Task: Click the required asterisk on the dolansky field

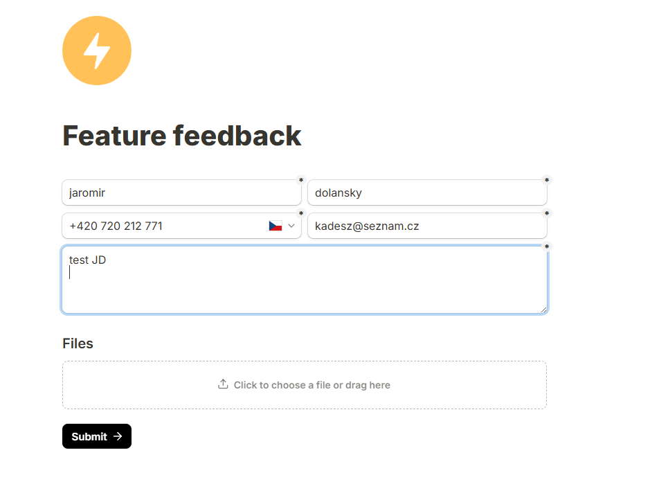Action: [547, 180]
